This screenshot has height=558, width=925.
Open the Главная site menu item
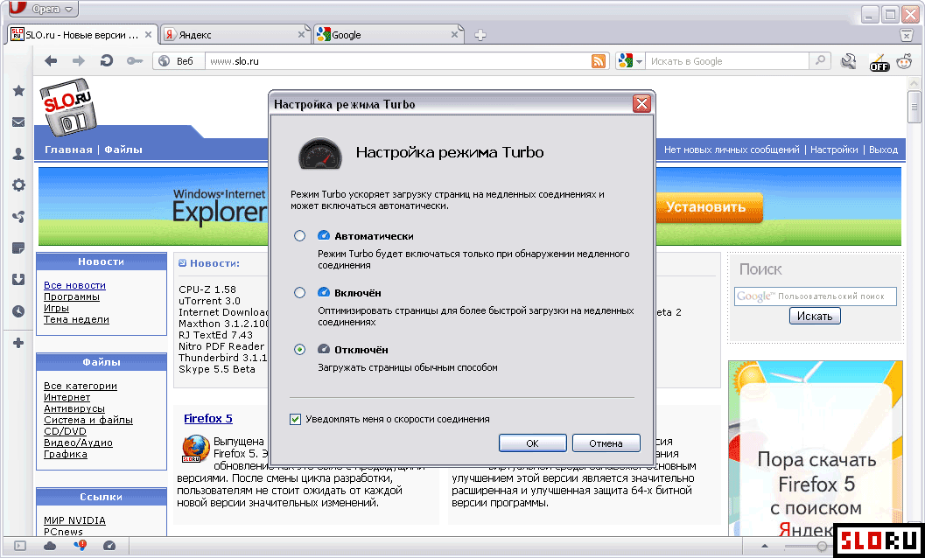click(68, 150)
